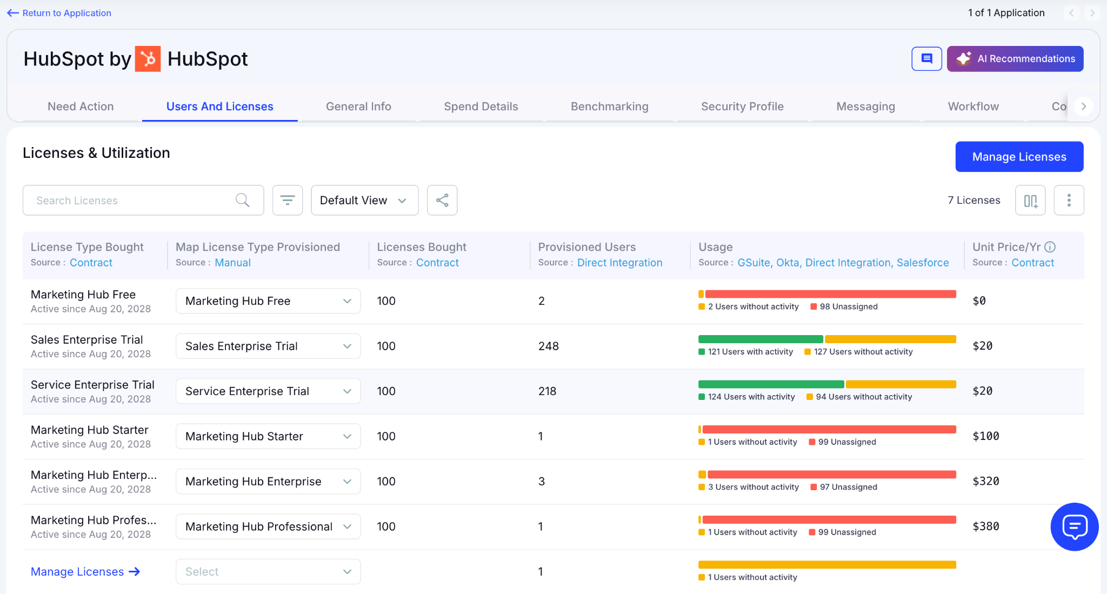
Task: Open the column settings icon
Action: coord(1030,201)
